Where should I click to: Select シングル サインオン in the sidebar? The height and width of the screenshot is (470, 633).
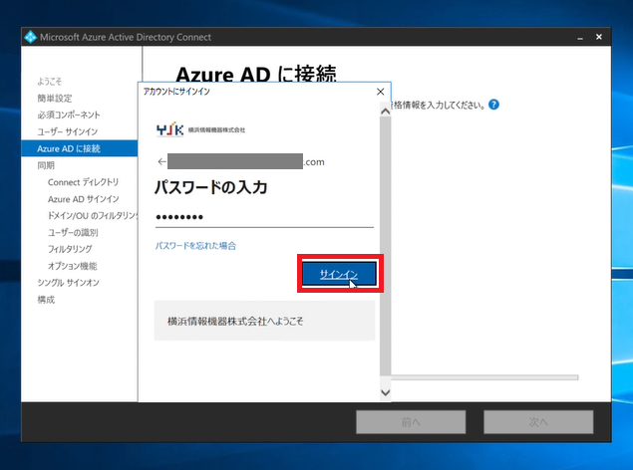68,283
